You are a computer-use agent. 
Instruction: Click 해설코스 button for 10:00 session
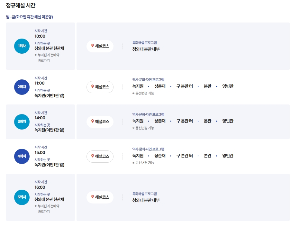[x=100, y=46]
